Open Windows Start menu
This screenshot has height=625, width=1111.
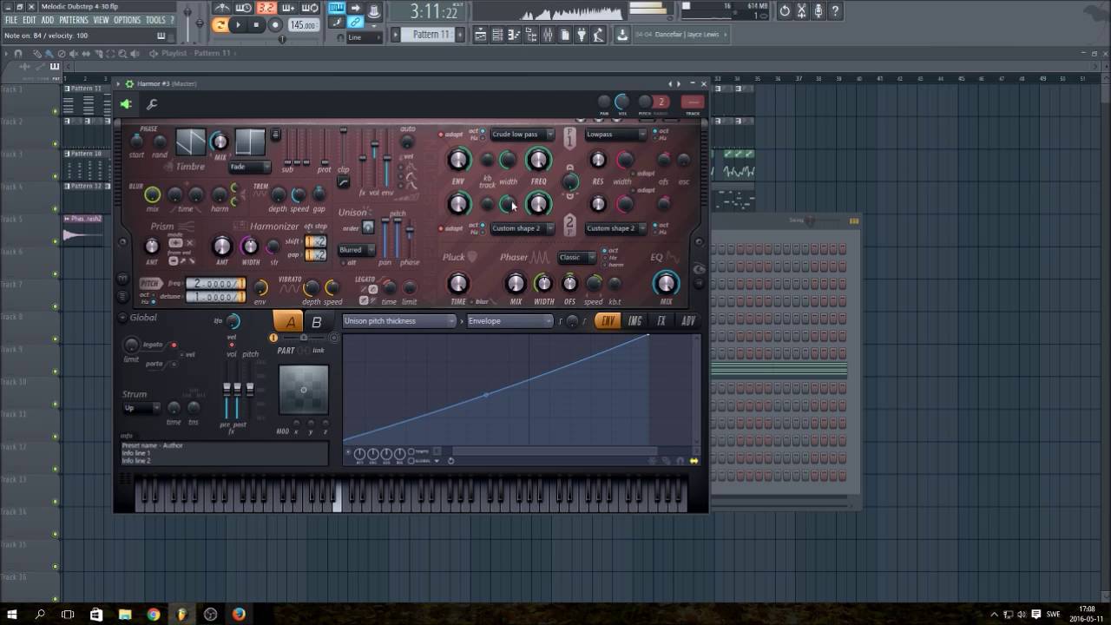click(x=13, y=615)
